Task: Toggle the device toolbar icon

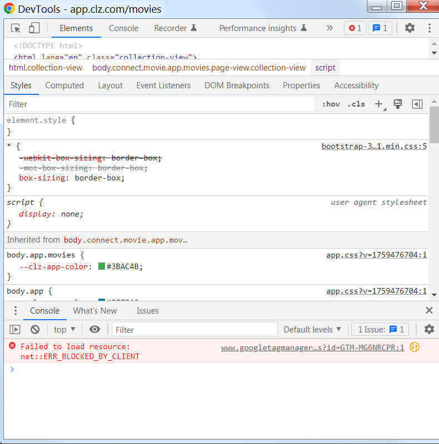Action: 34,28
